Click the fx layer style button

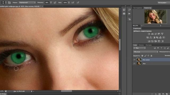[x=156, y=94]
